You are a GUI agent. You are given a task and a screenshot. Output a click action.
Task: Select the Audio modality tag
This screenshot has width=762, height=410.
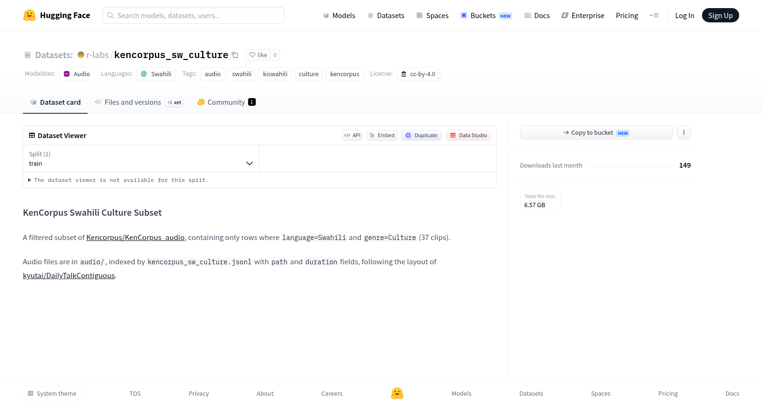(x=77, y=74)
